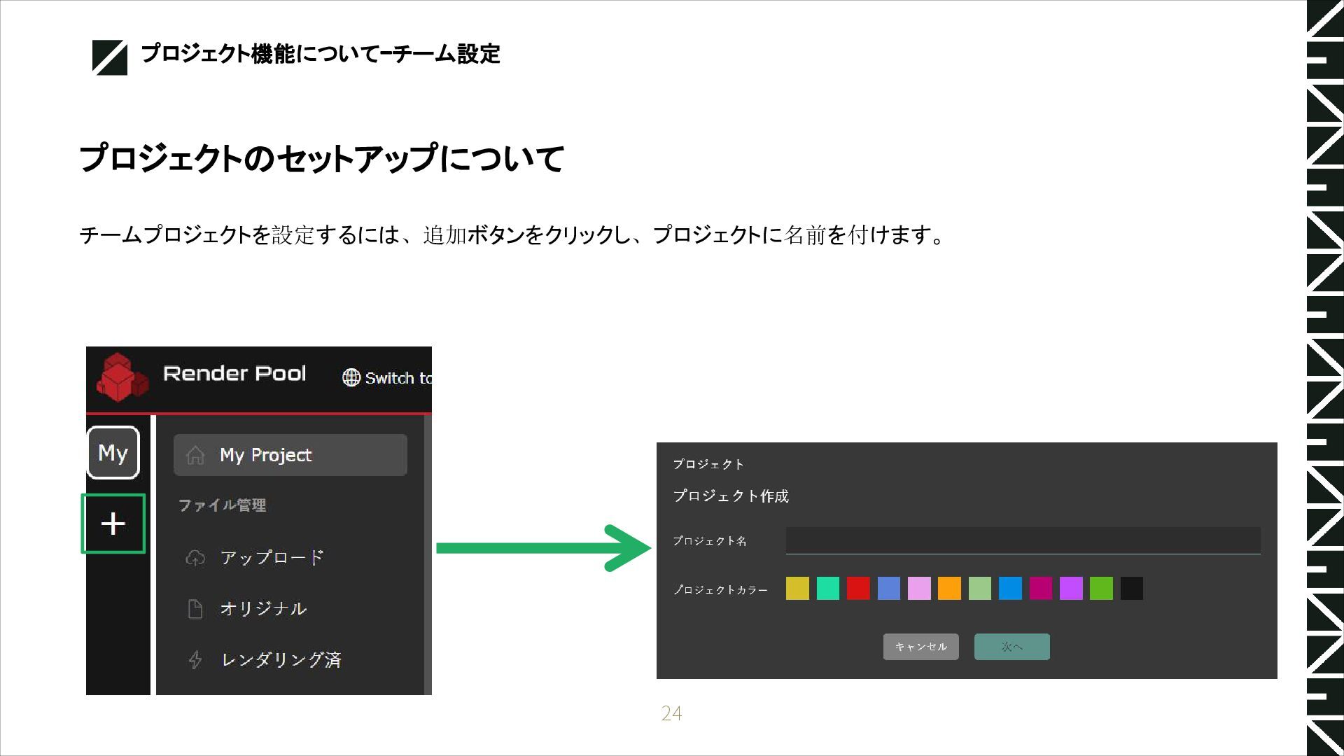Click the plus add-project button
This screenshot has width=1344, height=756.
click(x=113, y=524)
